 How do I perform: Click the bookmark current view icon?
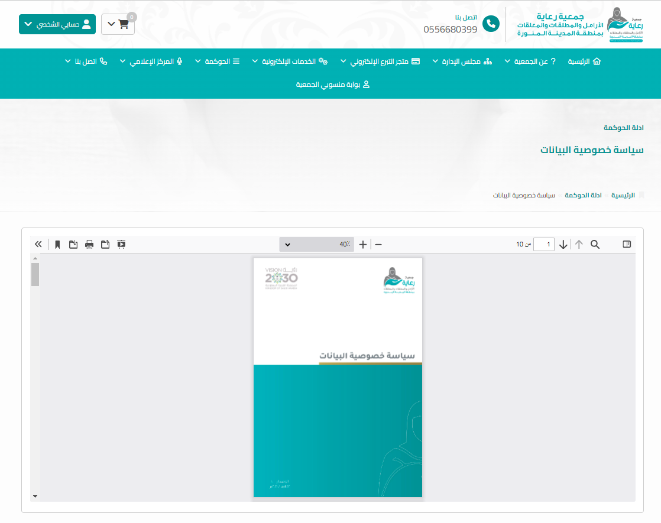coord(58,245)
